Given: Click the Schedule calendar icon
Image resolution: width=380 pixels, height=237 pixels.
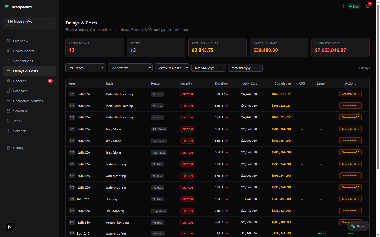Looking at the screenshot, I should (x=8, y=111).
